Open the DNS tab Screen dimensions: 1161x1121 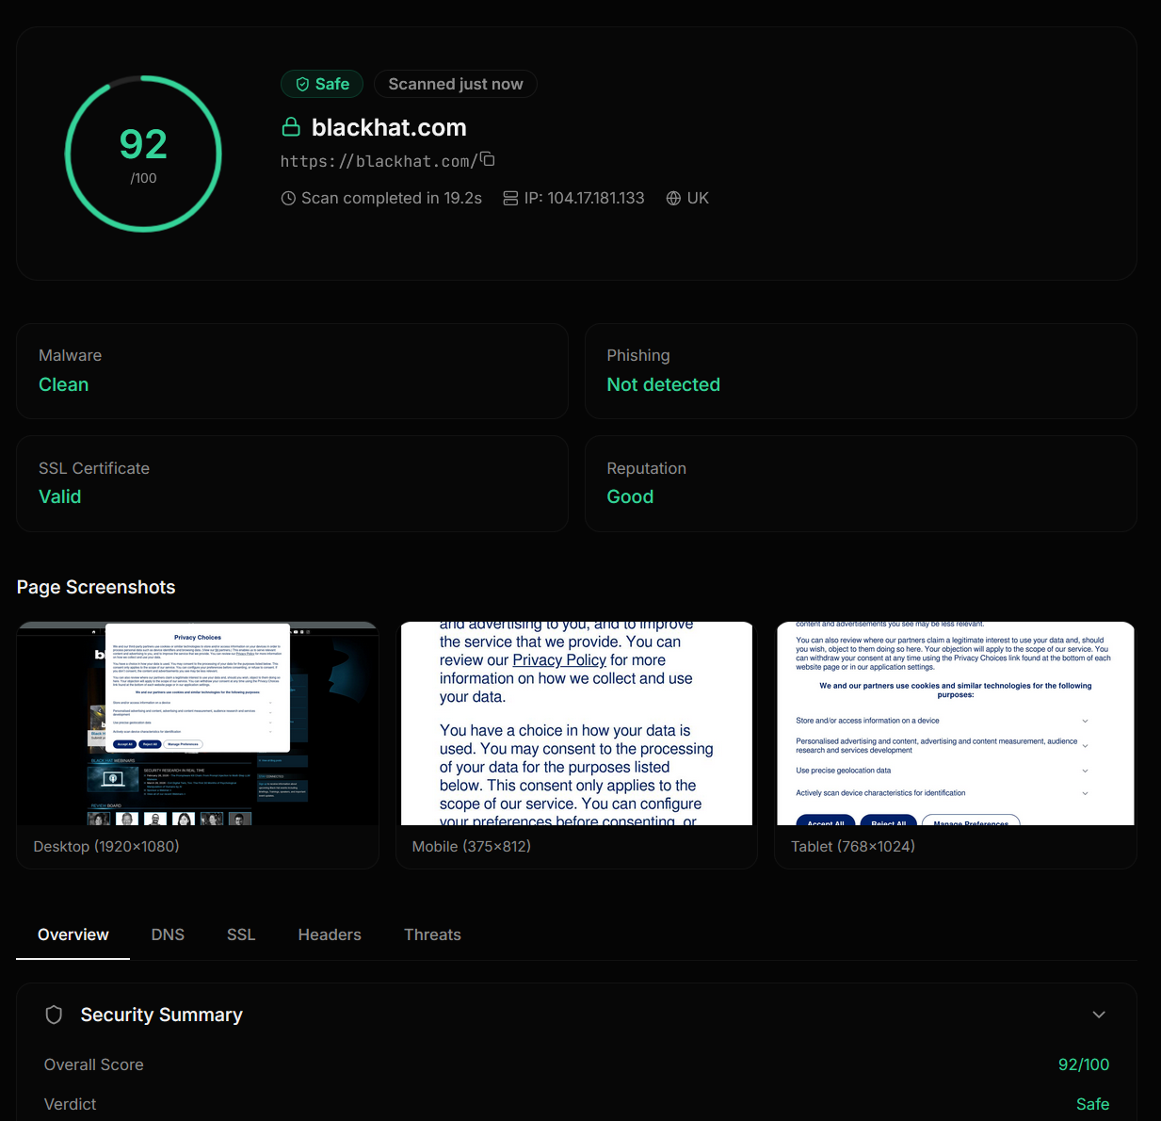(x=168, y=934)
